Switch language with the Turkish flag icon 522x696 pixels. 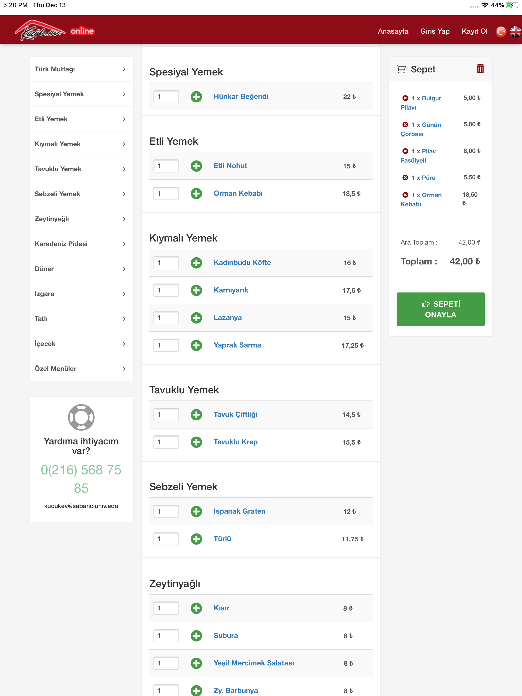click(x=501, y=31)
